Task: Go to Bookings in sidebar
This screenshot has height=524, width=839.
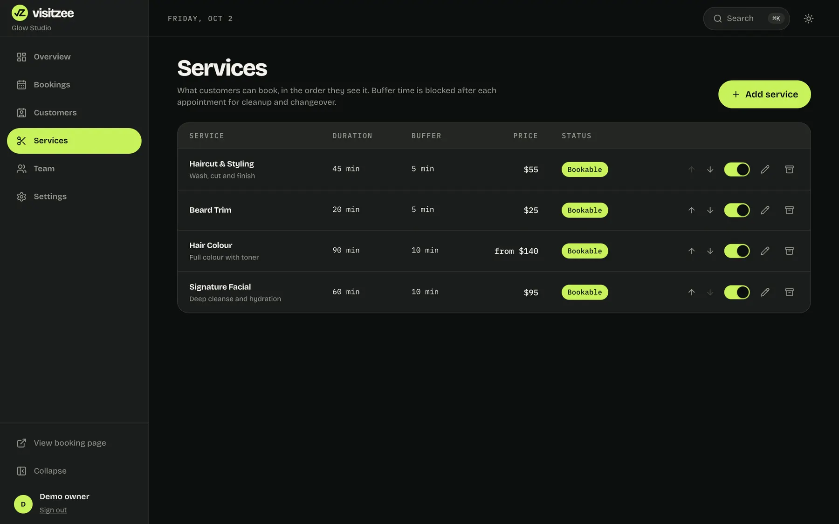Action: [74, 85]
